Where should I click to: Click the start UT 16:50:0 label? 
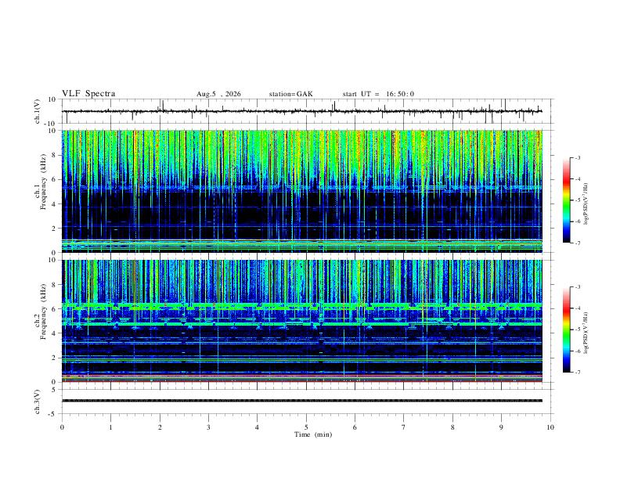[378, 94]
